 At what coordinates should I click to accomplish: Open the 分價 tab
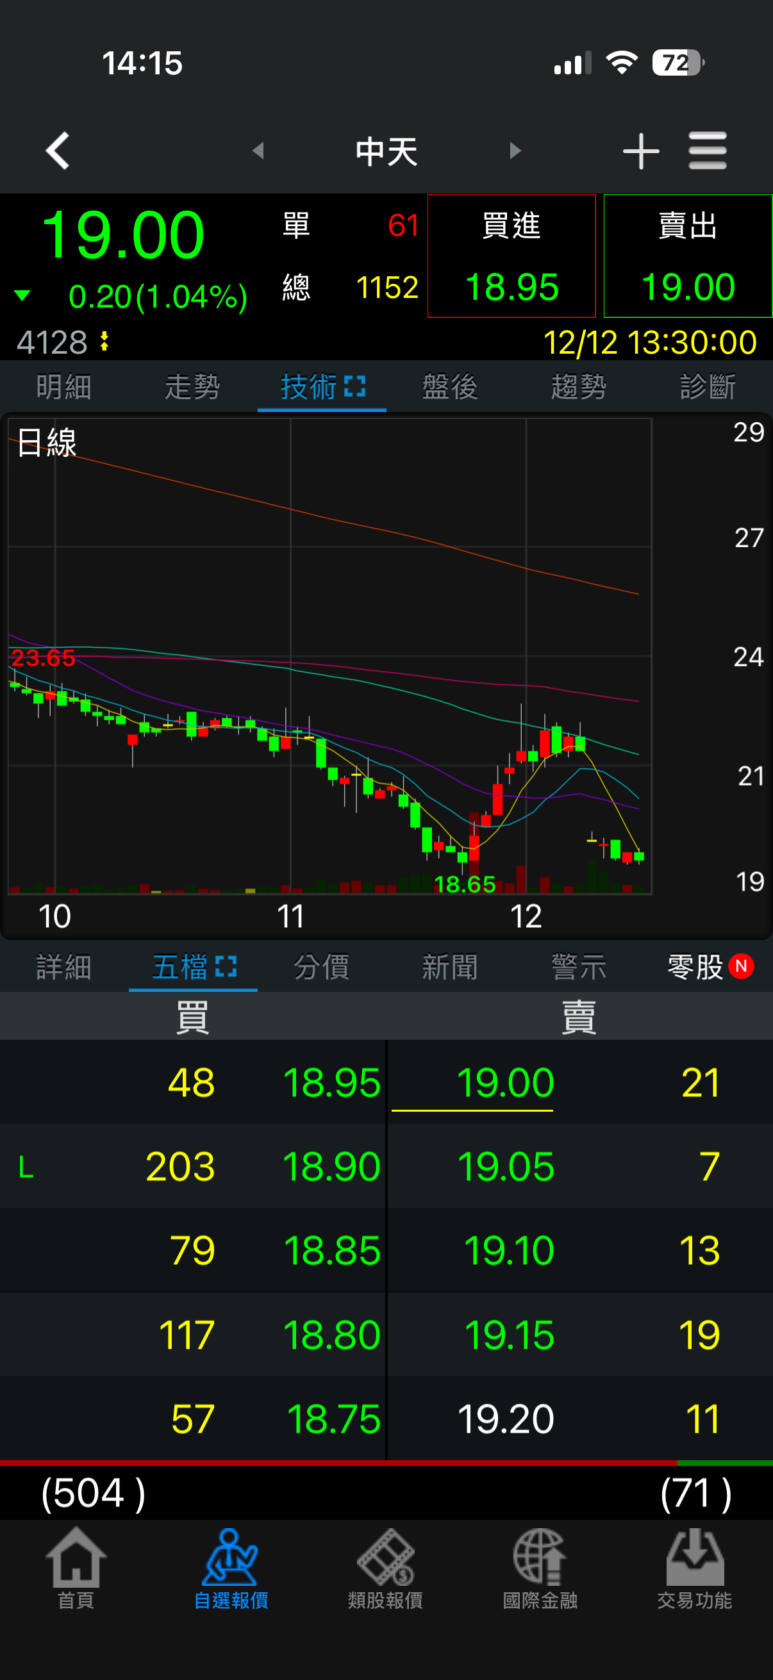click(x=322, y=966)
